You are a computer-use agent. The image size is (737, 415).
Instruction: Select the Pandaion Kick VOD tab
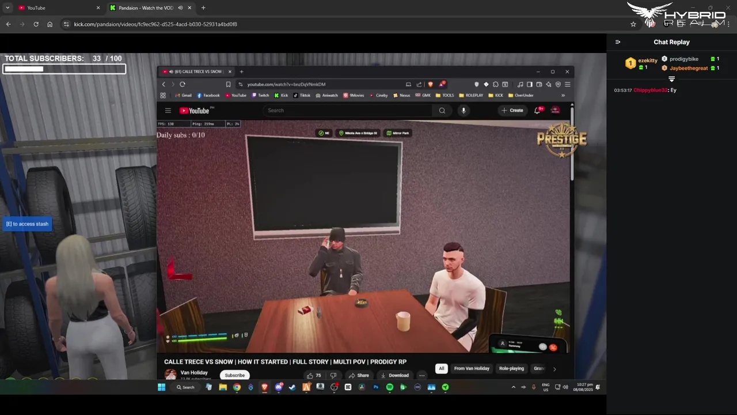point(150,8)
